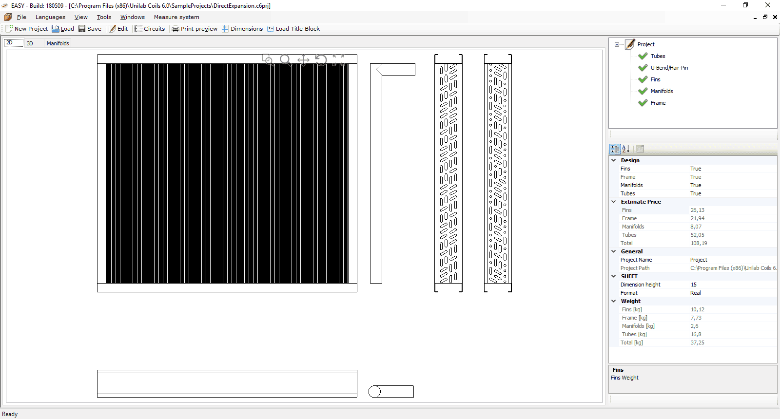Sort properties alphabetically with A-Z icon
Screen dimensions: 780x419
626,149
